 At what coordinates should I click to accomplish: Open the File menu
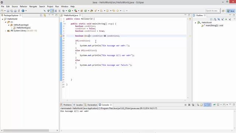pos(3,7)
